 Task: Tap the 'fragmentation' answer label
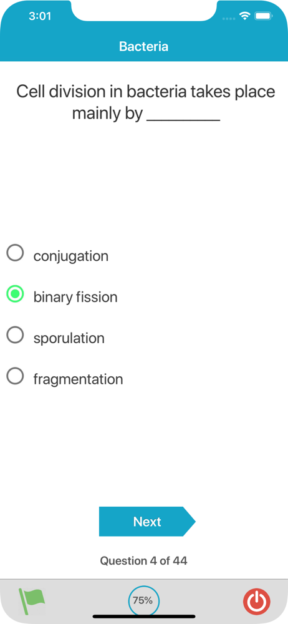pos(79,379)
